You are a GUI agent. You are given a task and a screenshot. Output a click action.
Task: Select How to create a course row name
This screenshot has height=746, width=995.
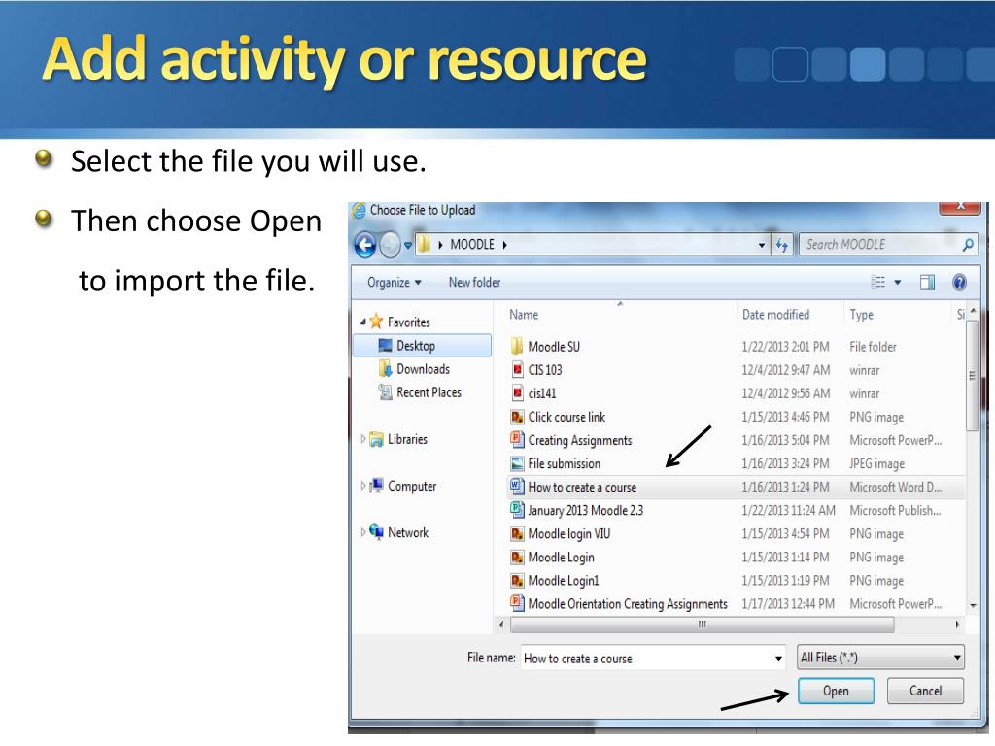click(582, 488)
